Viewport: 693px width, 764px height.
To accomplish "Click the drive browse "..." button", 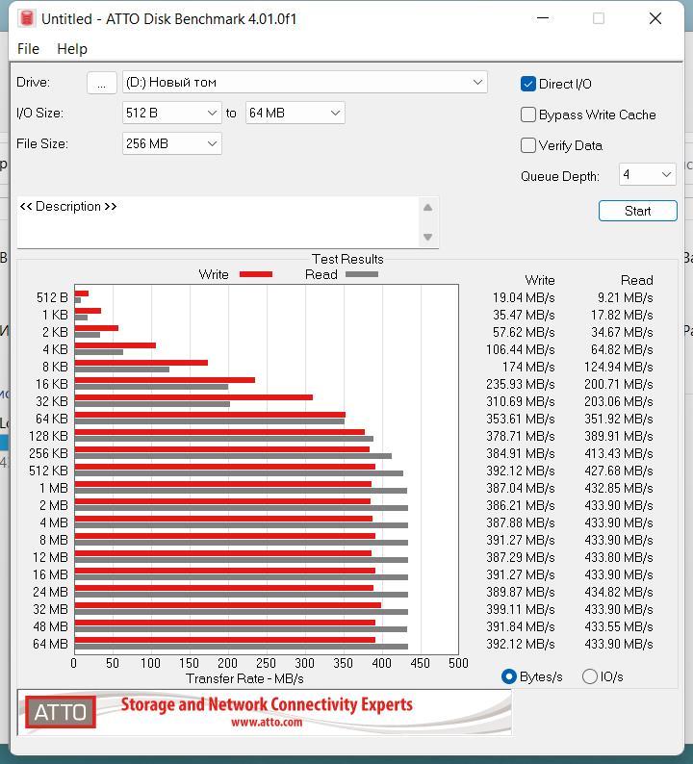I will pos(101,83).
